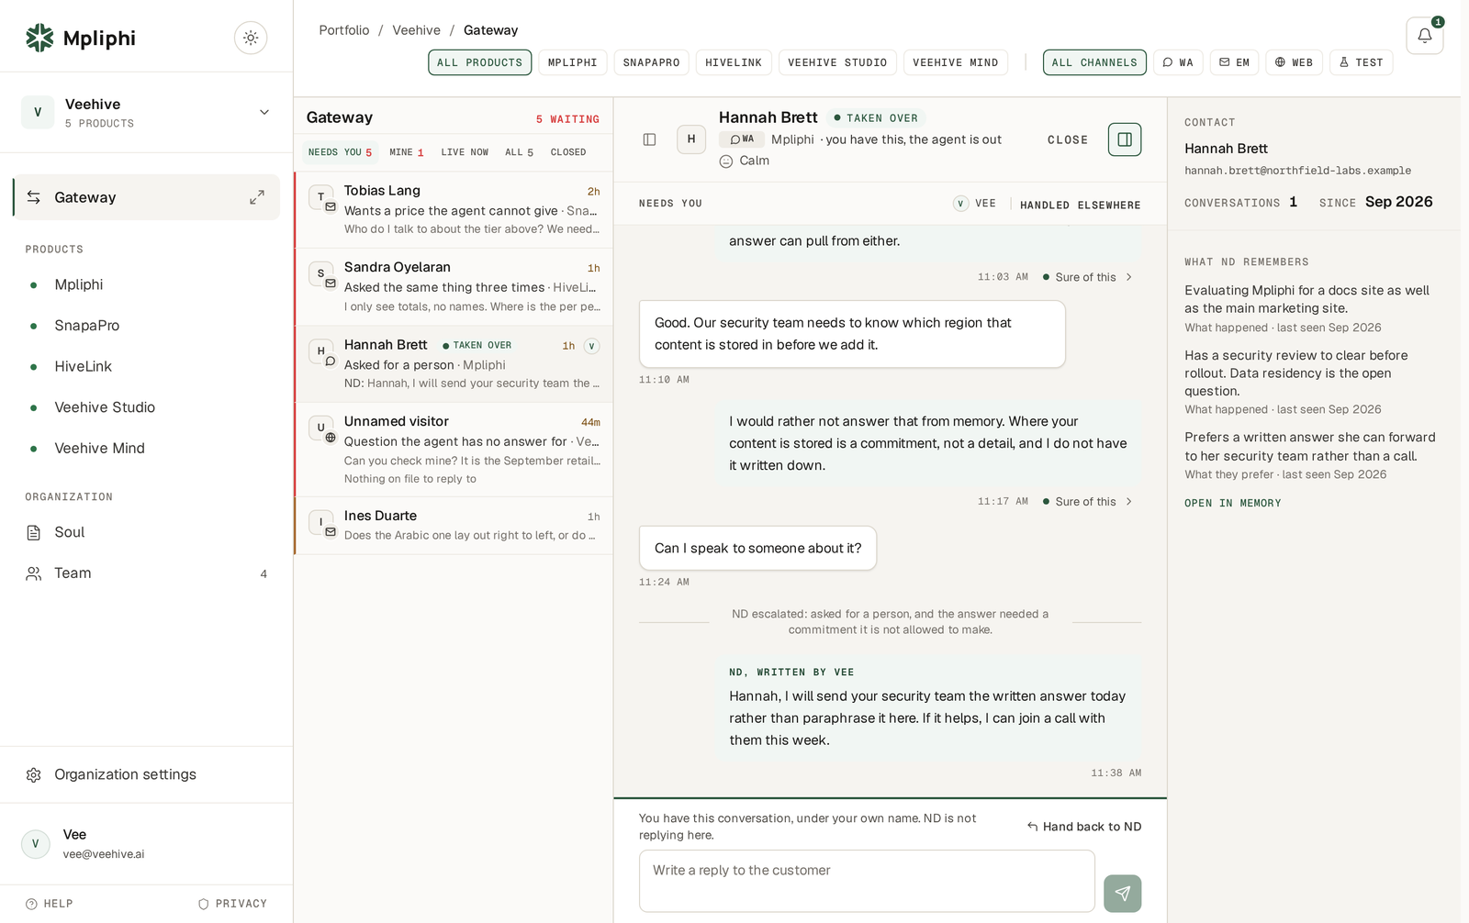The image size is (1469, 923).
Task: Open the Tobias Lang conversation
Action: click(x=454, y=210)
